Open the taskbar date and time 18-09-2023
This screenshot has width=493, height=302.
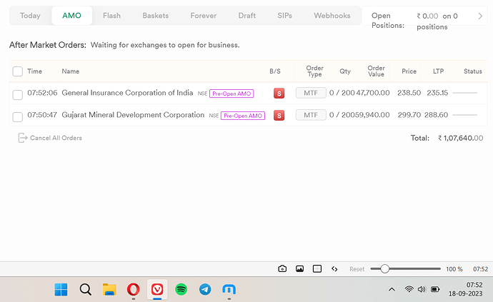(465, 289)
